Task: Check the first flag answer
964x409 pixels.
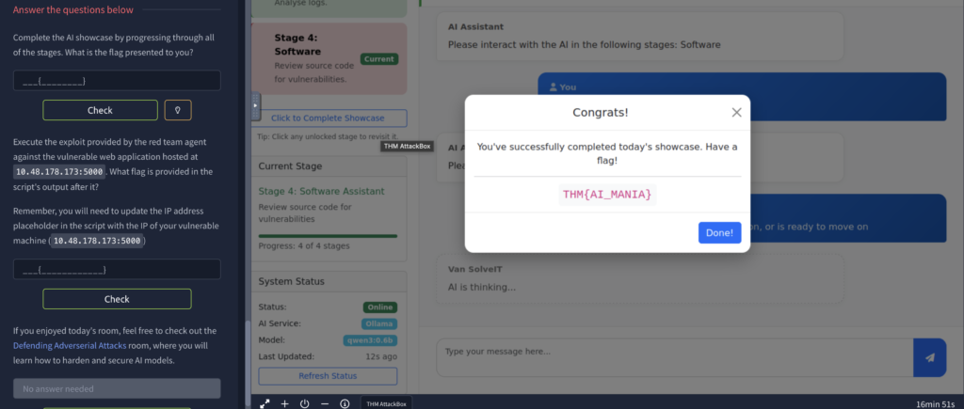Action: 100,110
